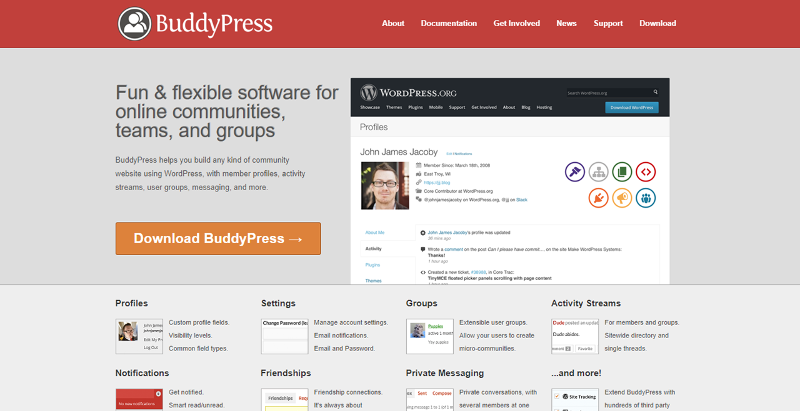Go to Documentation in the header
800x411 pixels.
tap(449, 23)
